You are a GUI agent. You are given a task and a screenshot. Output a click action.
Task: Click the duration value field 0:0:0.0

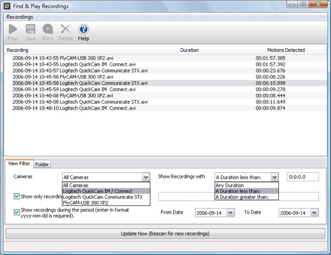(303, 177)
